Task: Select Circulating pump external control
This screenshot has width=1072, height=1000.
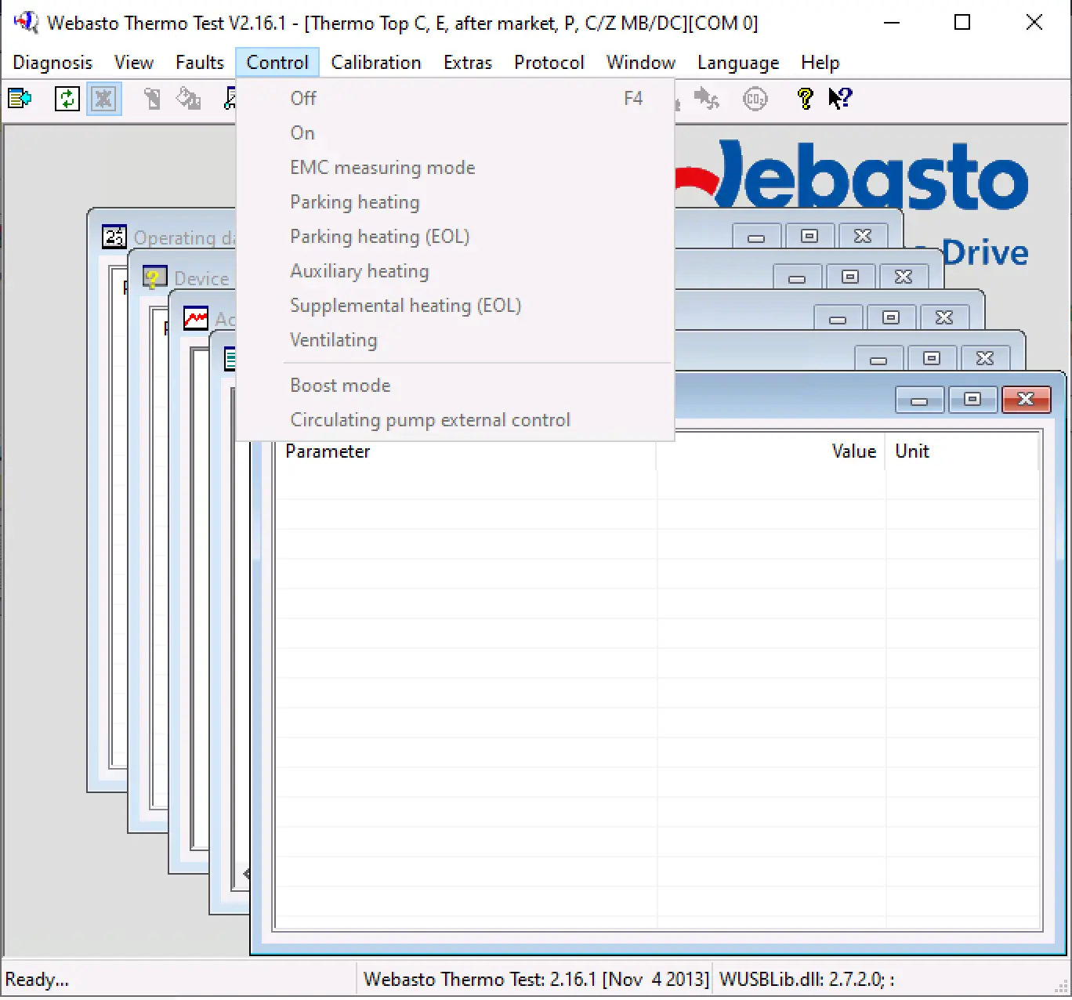Action: (x=430, y=420)
